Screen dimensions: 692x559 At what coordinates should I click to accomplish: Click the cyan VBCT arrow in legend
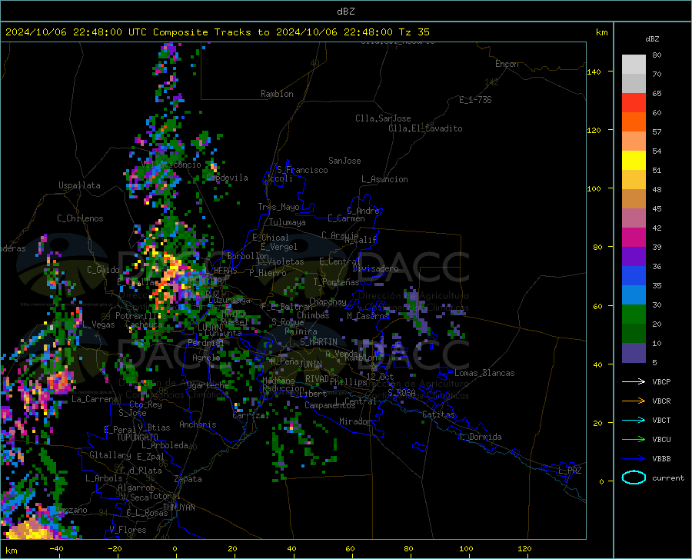tap(634, 420)
